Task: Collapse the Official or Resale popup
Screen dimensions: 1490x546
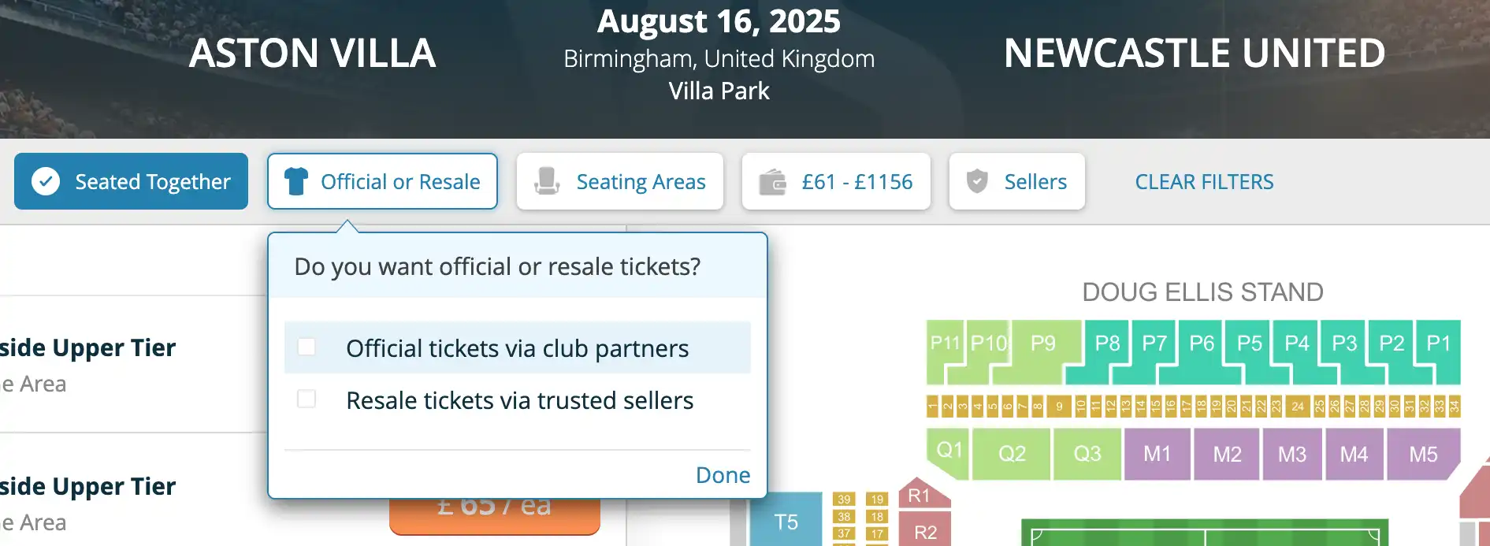Action: pyautogui.click(x=382, y=181)
